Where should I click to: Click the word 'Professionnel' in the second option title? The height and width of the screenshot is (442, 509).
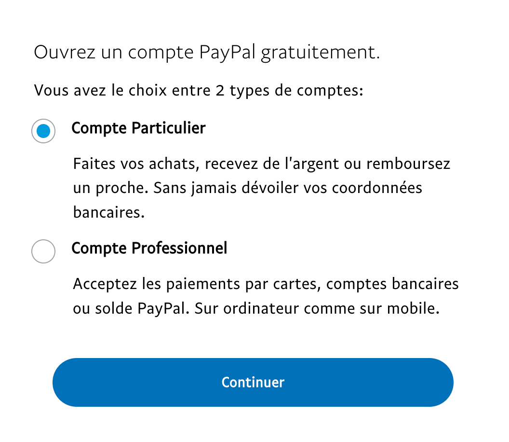click(179, 249)
